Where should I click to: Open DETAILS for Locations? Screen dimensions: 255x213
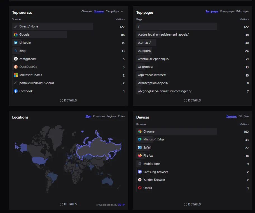click(x=68, y=204)
